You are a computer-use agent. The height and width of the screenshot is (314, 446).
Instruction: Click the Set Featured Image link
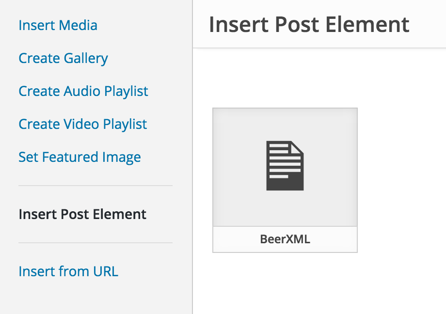[80, 157]
